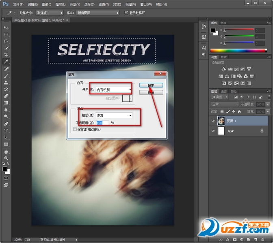The width and height of the screenshot is (273, 243).
Task: Click the 确定 button in fill dialog
Action: [x=151, y=85]
